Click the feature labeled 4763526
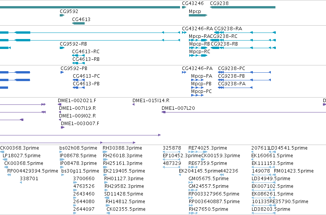 pos(84,186)
